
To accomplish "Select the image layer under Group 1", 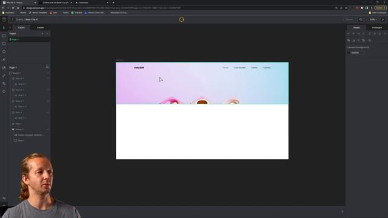I will point(30,135).
